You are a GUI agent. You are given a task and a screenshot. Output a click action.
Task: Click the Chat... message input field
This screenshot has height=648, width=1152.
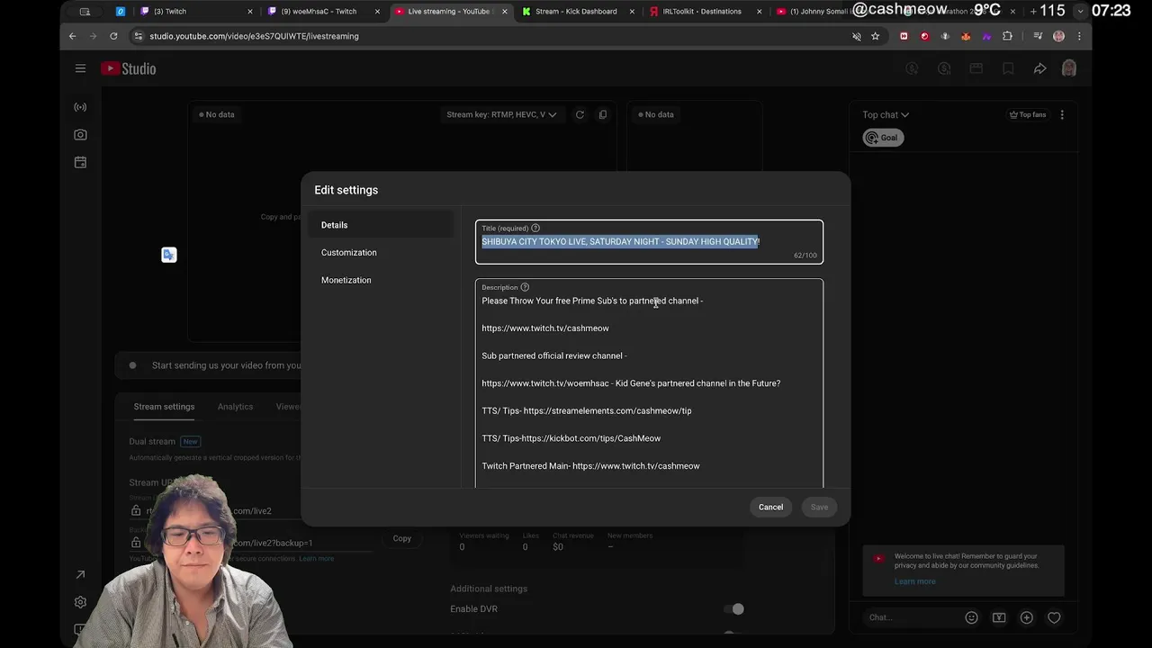point(913,617)
